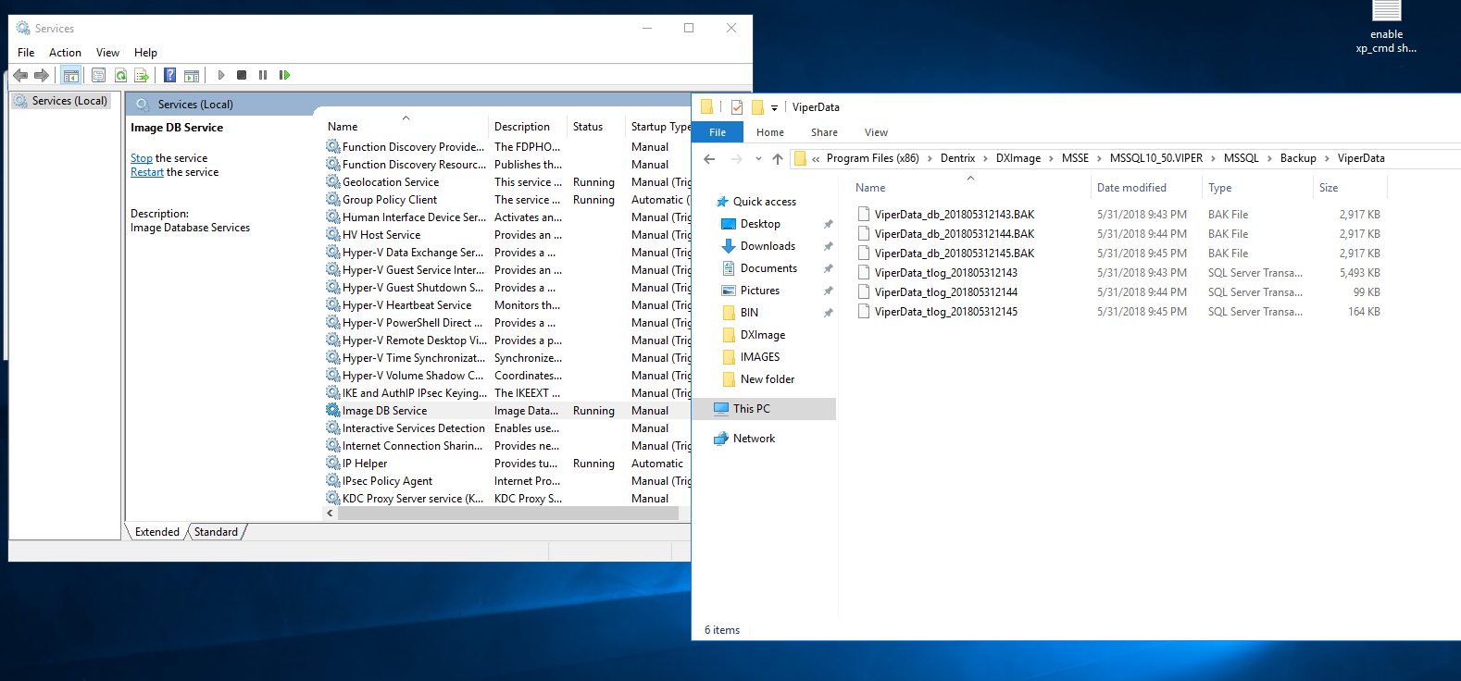Click the Start Service play icon
Viewport: 1461px width, 681px height.
[220, 75]
